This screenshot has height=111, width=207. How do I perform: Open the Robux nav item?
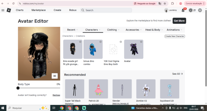click(x=73, y=10)
